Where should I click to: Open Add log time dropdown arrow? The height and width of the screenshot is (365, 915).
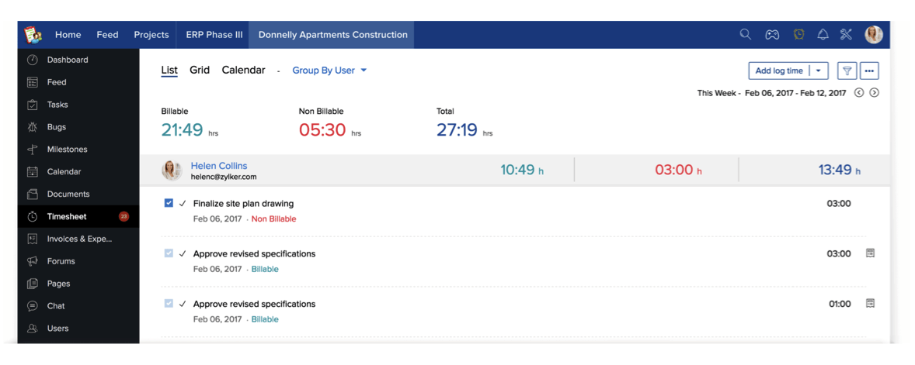pyautogui.click(x=818, y=71)
